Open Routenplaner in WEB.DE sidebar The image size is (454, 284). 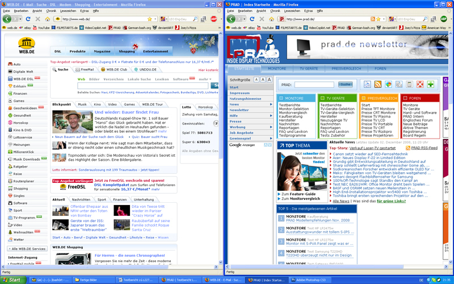pyautogui.click(x=23, y=181)
